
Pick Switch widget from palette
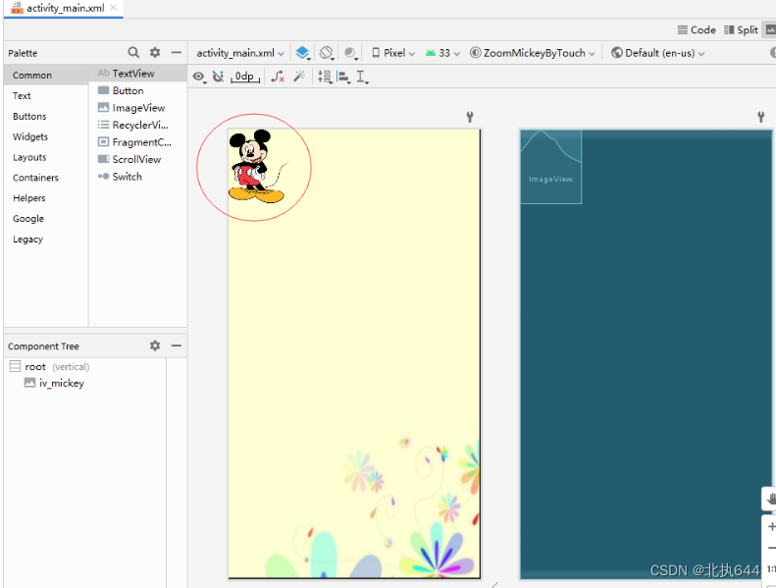pyautogui.click(x=138, y=177)
